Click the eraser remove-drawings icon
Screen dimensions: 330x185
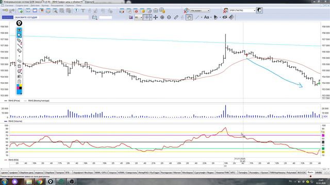[232, 17]
